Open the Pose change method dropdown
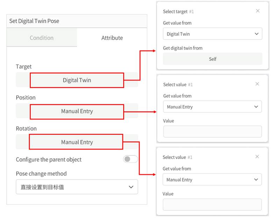This screenshot has height=218, width=275. (77, 187)
